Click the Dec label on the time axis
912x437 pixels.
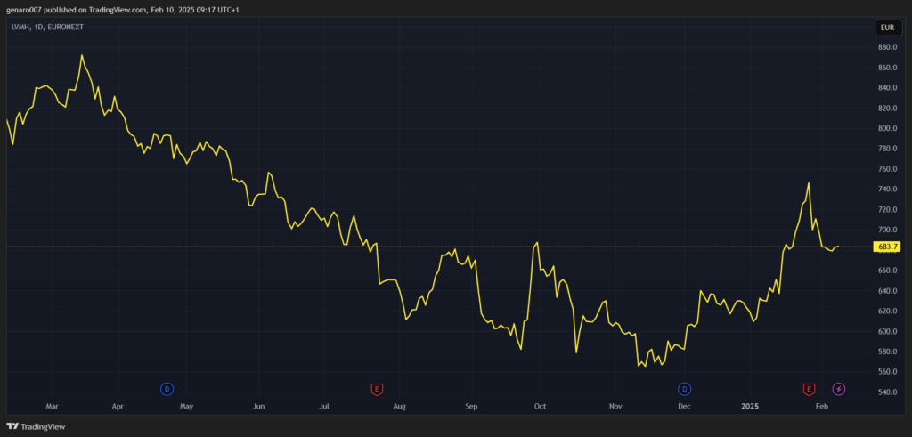[684, 406]
